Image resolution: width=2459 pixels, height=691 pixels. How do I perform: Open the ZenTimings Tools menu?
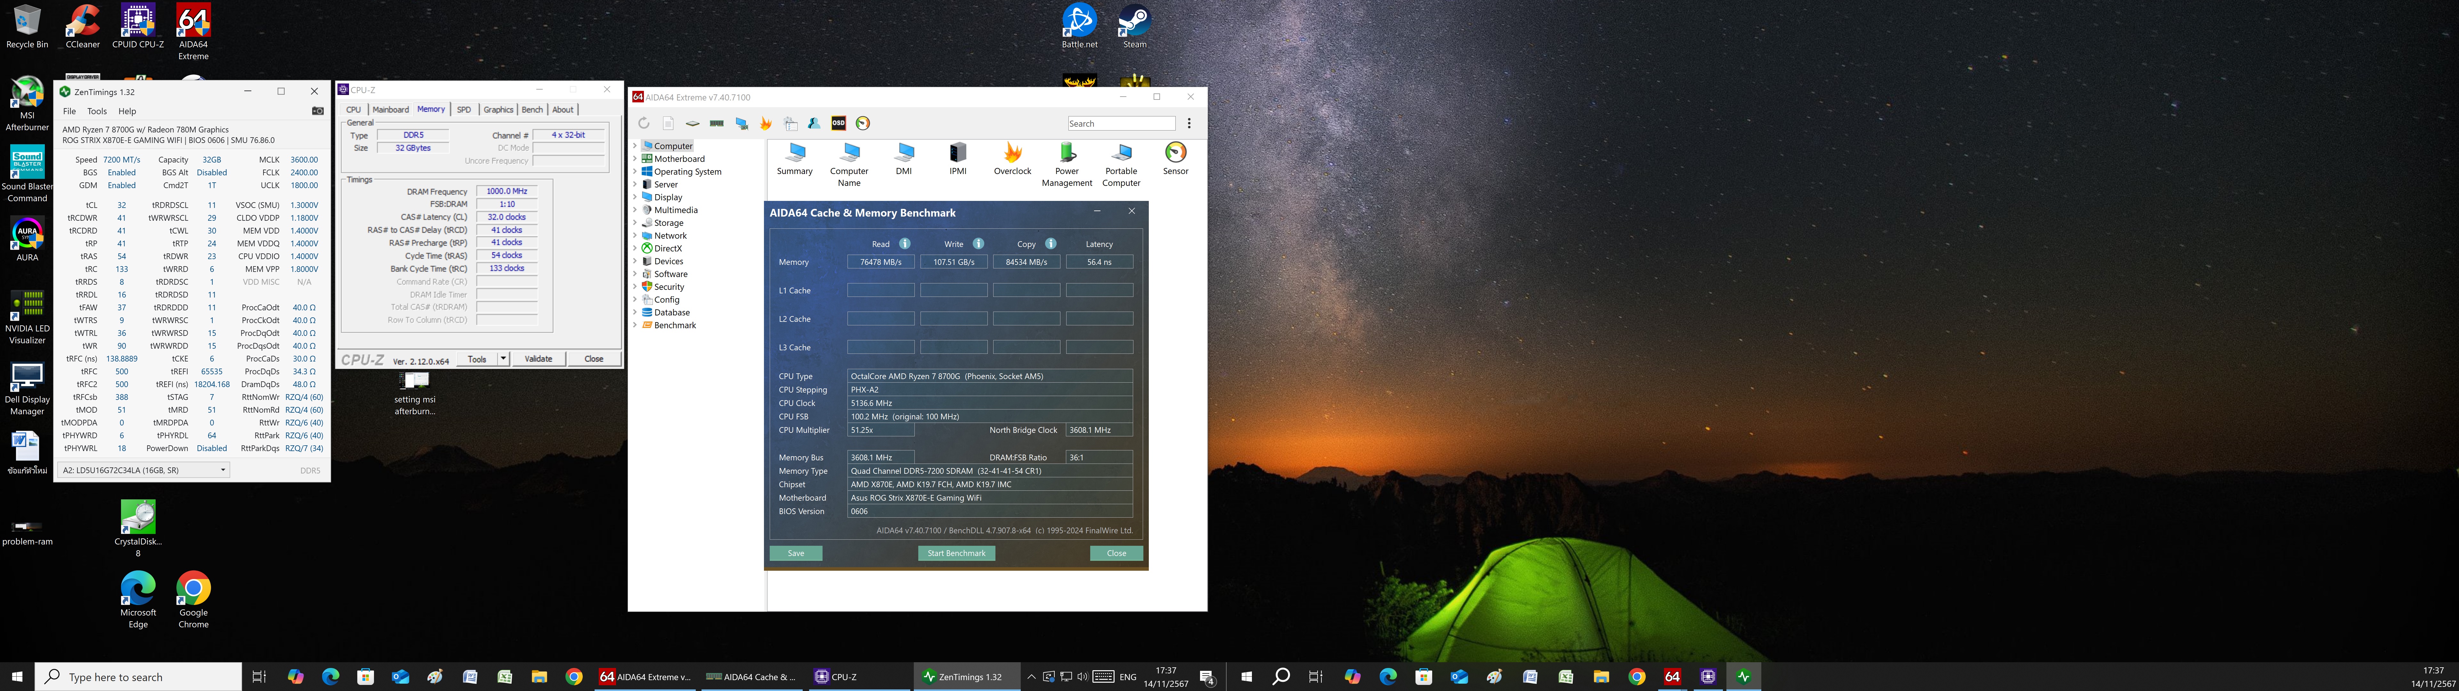tap(97, 112)
